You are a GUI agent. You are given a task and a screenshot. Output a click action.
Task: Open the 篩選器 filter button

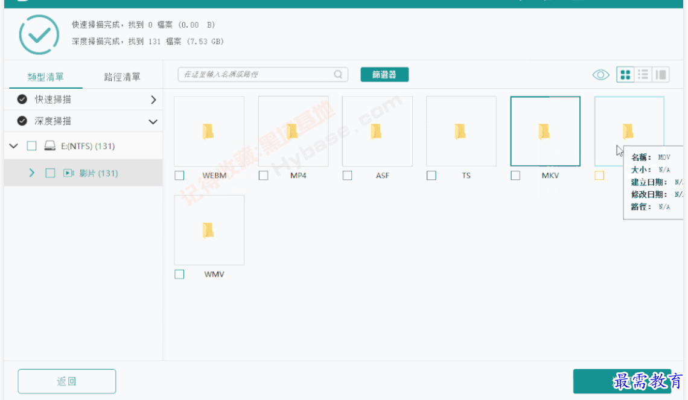point(385,75)
